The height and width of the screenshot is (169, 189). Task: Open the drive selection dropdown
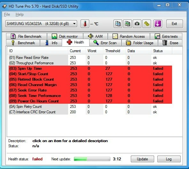click(x=41, y=24)
